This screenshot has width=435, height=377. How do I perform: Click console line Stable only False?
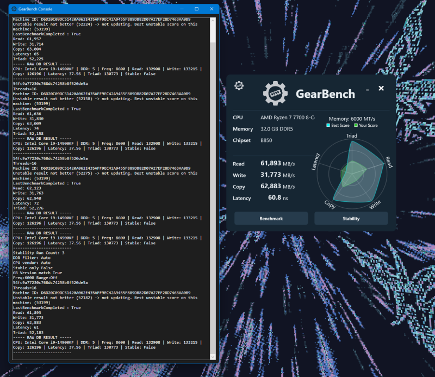tap(33, 268)
